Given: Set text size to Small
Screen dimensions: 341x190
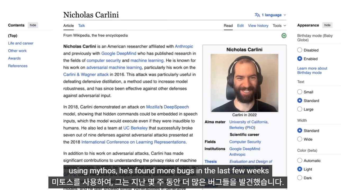Looking at the screenshot, I should point(300,92).
